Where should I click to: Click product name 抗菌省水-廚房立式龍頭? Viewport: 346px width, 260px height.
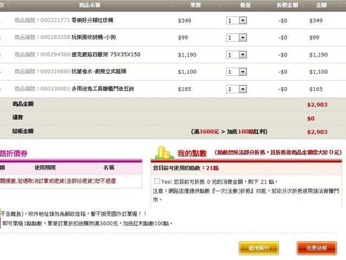tap(98, 71)
